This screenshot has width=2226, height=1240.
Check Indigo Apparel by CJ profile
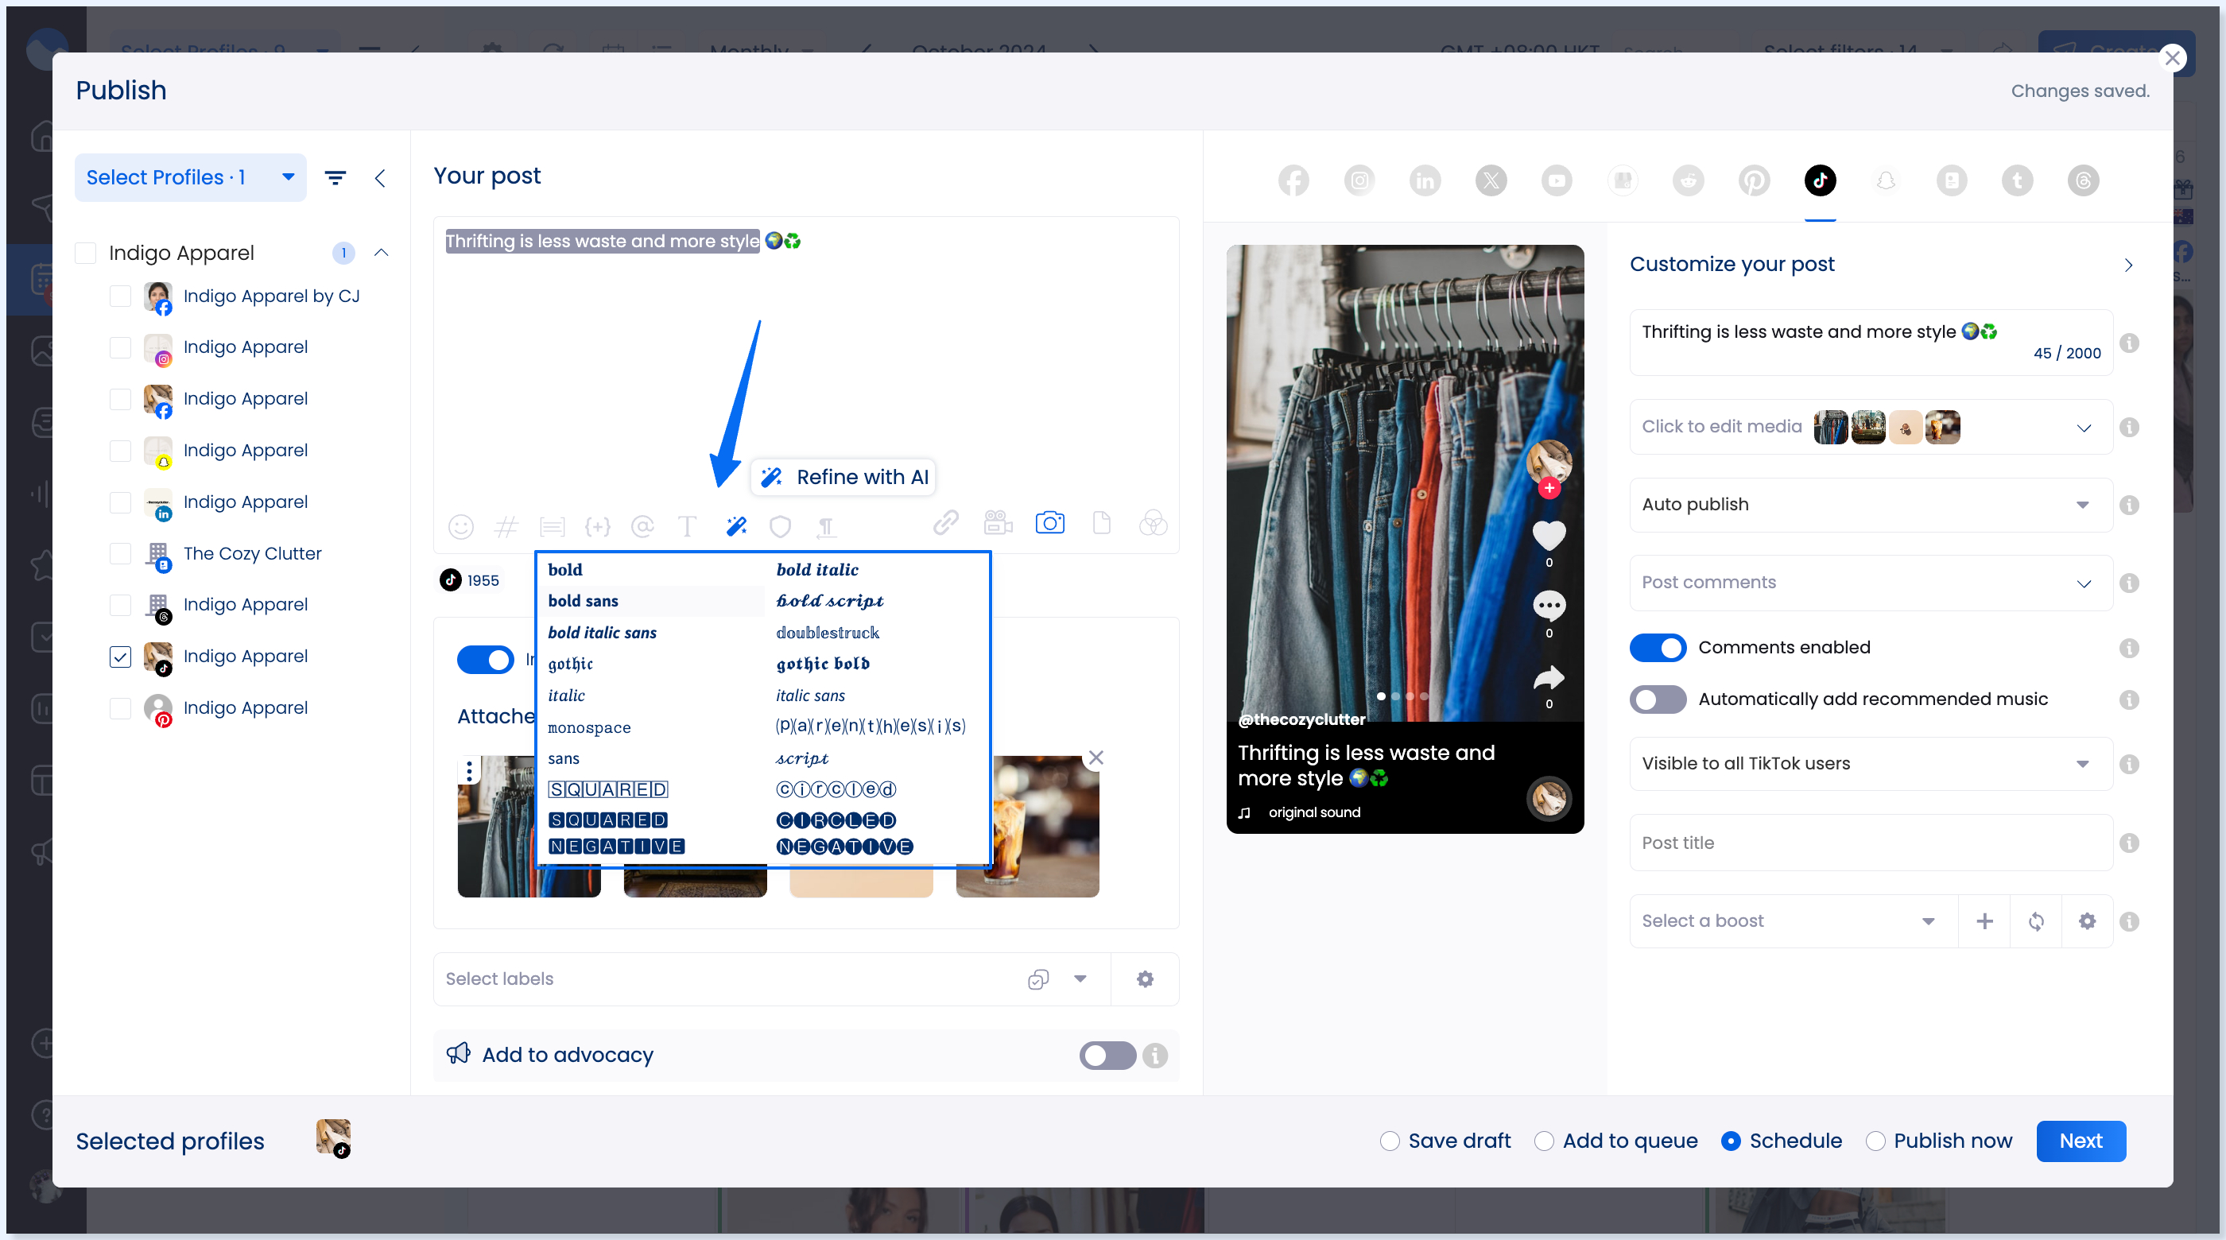(x=120, y=296)
